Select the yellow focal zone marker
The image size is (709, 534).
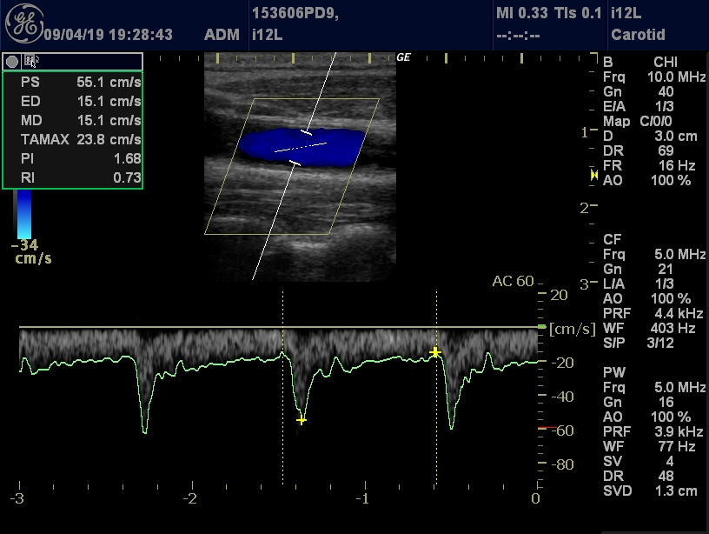pos(594,176)
